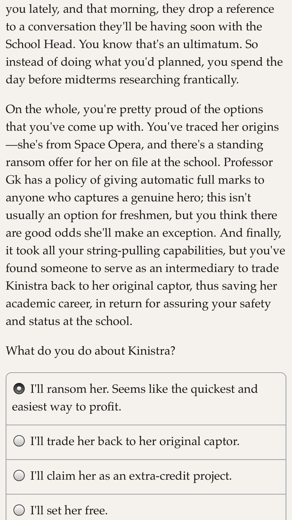Click the "I'll set her free." option text
The height and width of the screenshot is (520, 292).
69,510
